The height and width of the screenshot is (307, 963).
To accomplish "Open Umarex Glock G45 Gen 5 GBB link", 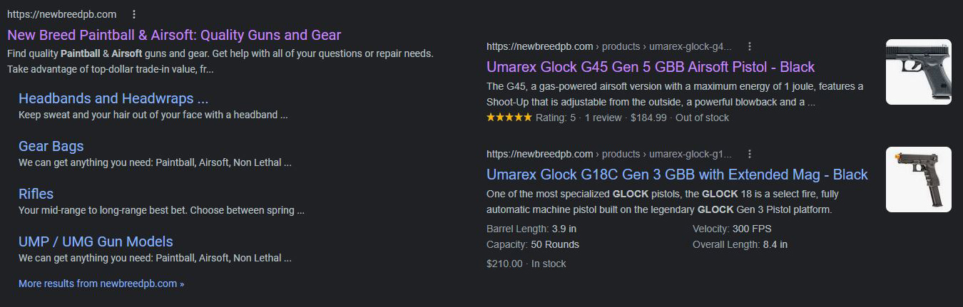I will point(651,67).
